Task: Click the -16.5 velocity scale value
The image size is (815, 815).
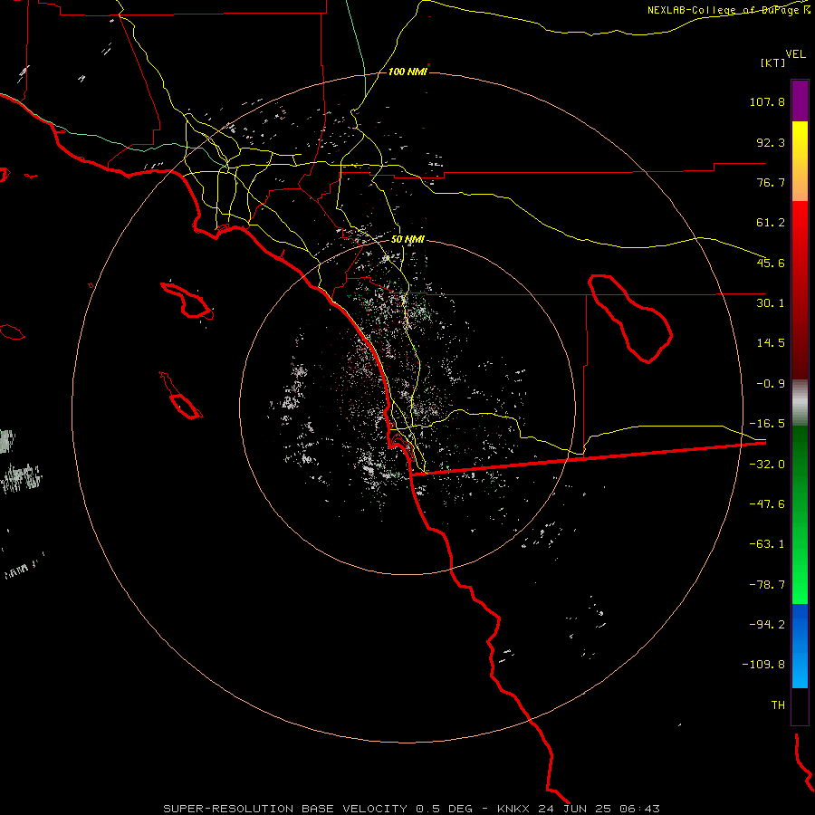Action: point(767,424)
